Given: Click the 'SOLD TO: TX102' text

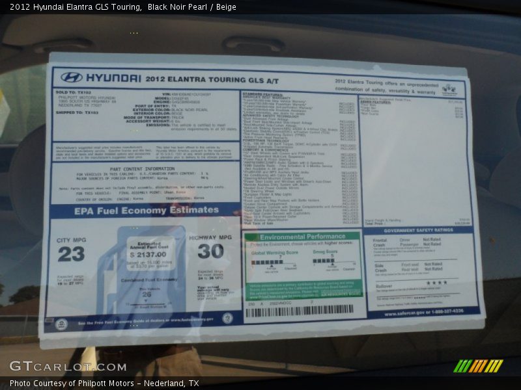Looking at the screenshot, I should pyautogui.click(x=74, y=92).
